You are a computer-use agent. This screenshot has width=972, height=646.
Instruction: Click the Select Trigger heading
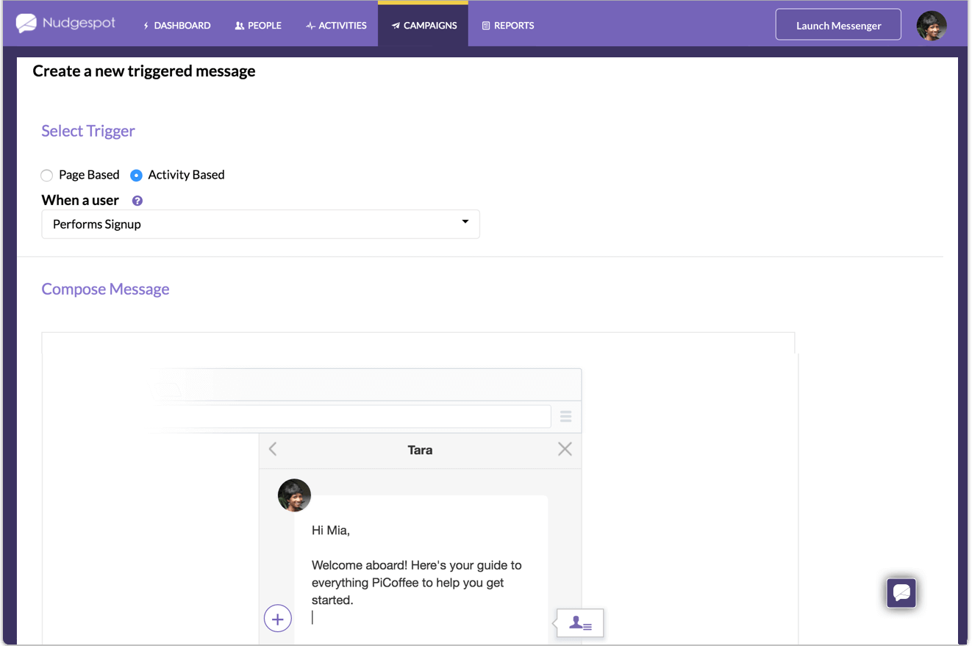tap(88, 131)
